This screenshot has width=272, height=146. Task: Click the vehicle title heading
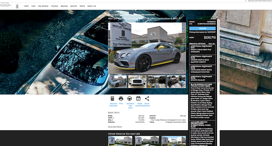[143, 19]
